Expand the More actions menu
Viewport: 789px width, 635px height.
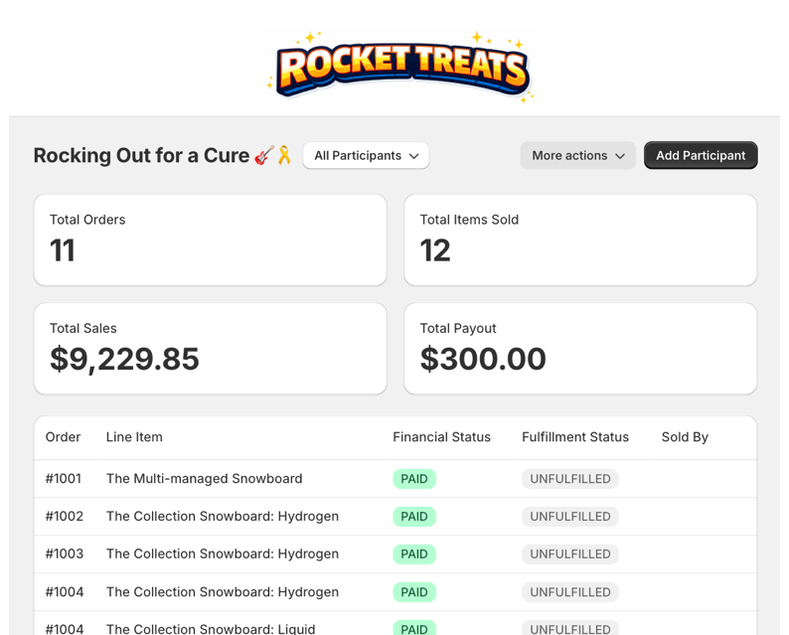[577, 155]
